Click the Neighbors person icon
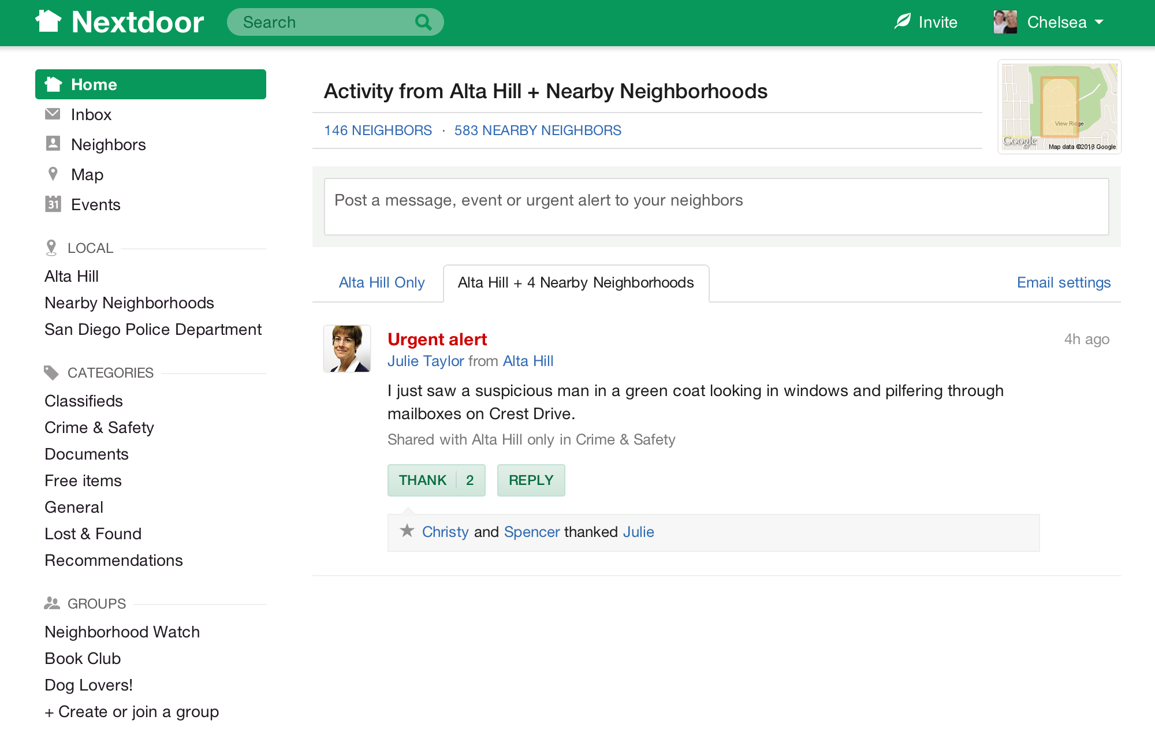This screenshot has height=750, width=1155. coord(53,143)
